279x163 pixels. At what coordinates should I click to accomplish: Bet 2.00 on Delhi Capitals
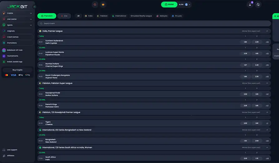(x=257, y=42)
